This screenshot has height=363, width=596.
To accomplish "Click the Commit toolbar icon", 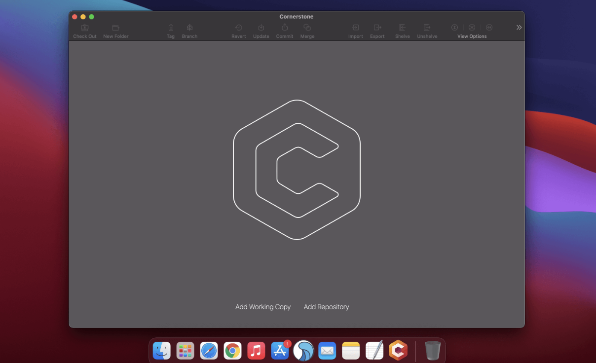I will coord(285,28).
